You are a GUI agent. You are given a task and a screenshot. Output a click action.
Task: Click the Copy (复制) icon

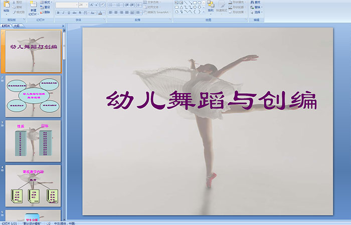(x=14, y=7)
